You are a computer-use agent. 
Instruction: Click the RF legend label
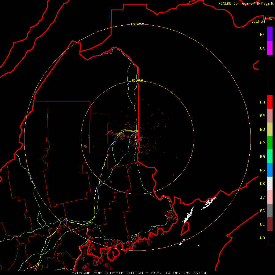coord(262,34)
